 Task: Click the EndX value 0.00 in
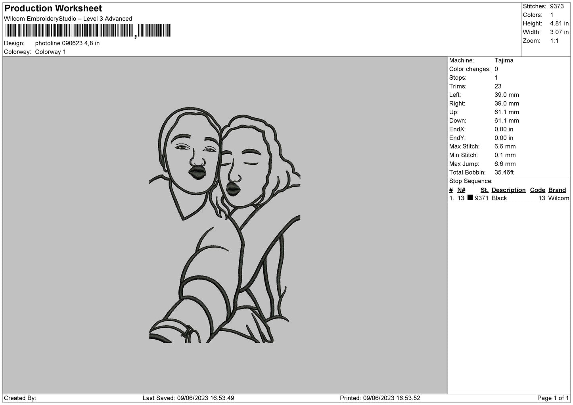tap(504, 129)
